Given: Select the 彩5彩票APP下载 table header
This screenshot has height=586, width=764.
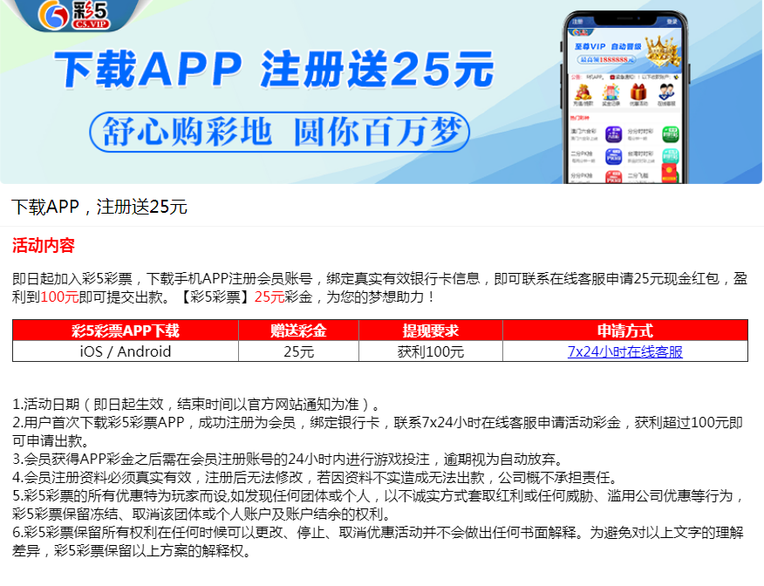Looking at the screenshot, I should pos(126,330).
